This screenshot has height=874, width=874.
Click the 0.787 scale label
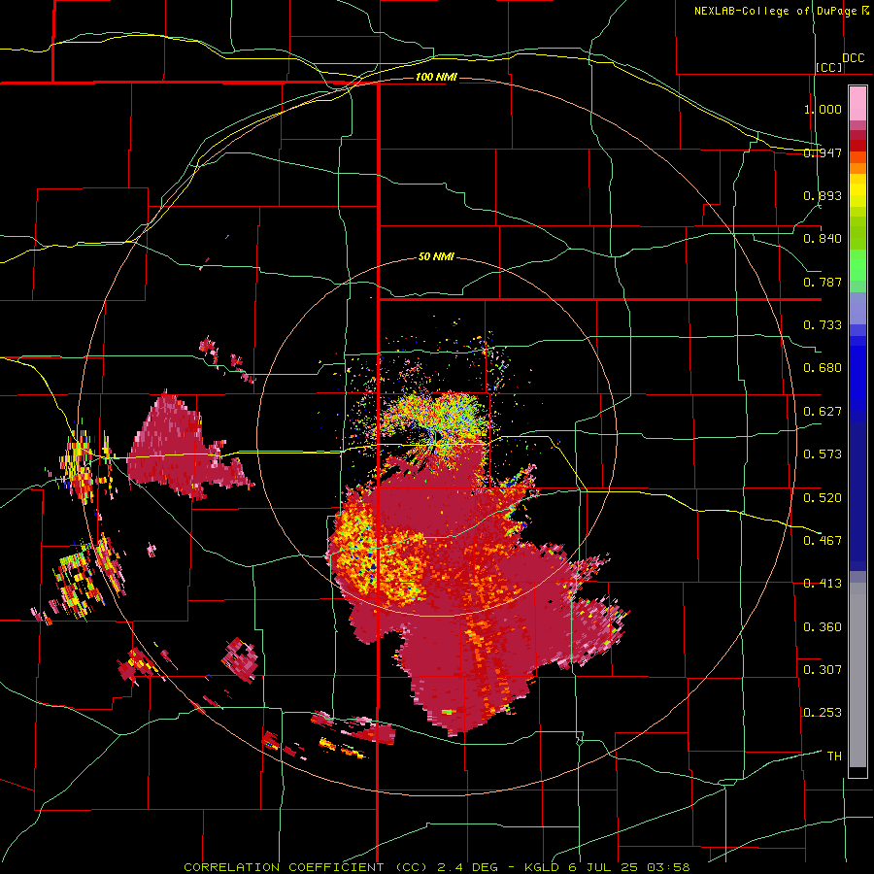click(x=823, y=282)
